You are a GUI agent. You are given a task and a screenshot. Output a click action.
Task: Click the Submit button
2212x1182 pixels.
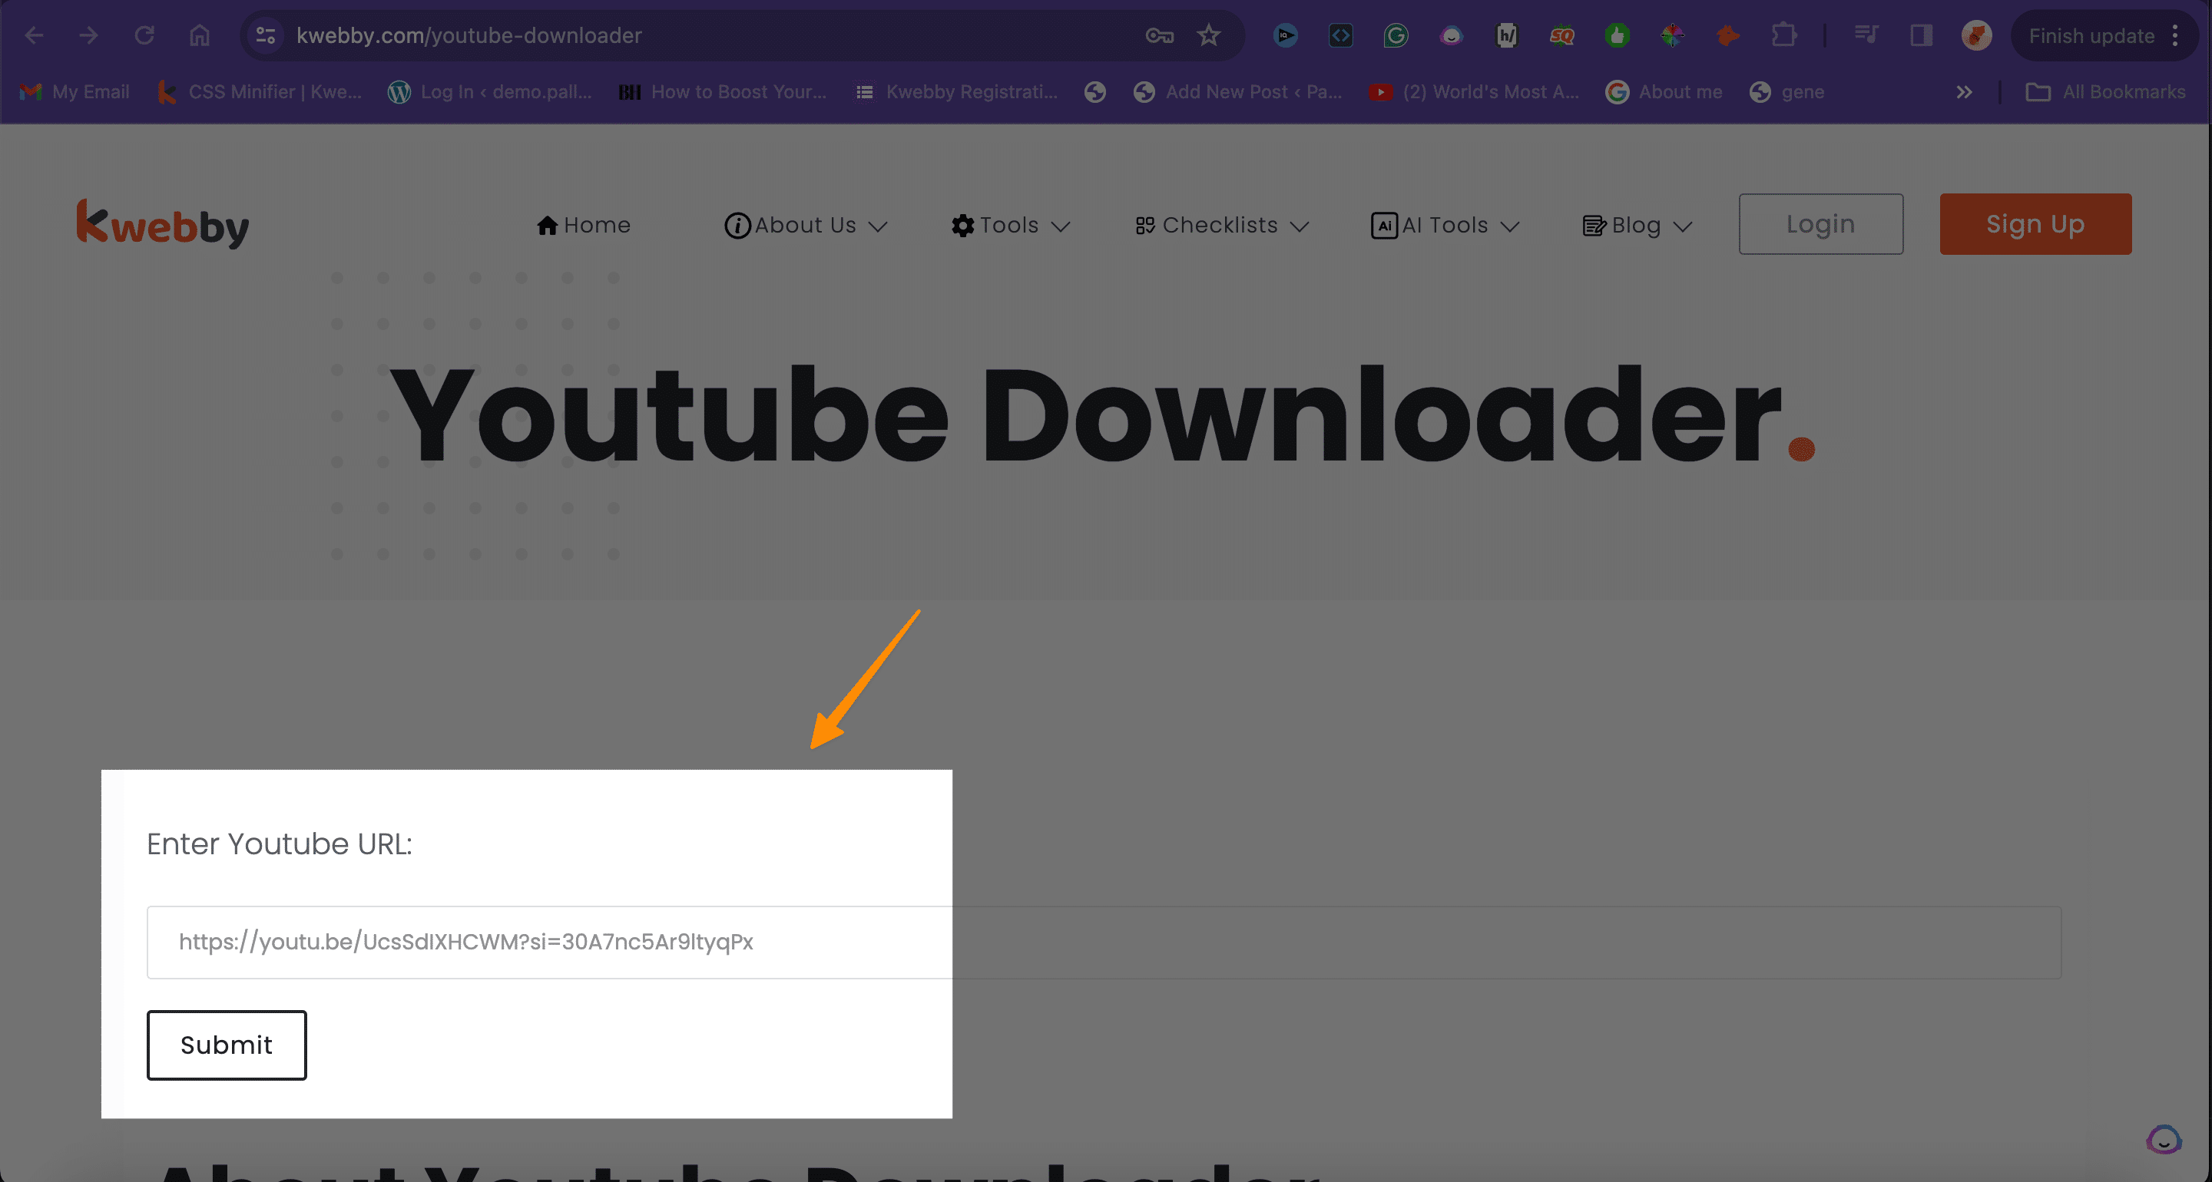click(227, 1045)
